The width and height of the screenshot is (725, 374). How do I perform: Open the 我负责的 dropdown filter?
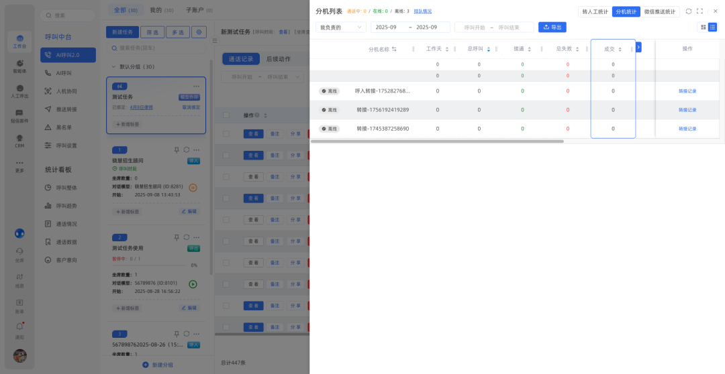340,27
